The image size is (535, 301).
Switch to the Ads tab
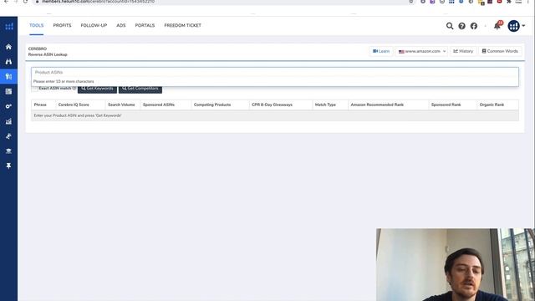pos(121,25)
